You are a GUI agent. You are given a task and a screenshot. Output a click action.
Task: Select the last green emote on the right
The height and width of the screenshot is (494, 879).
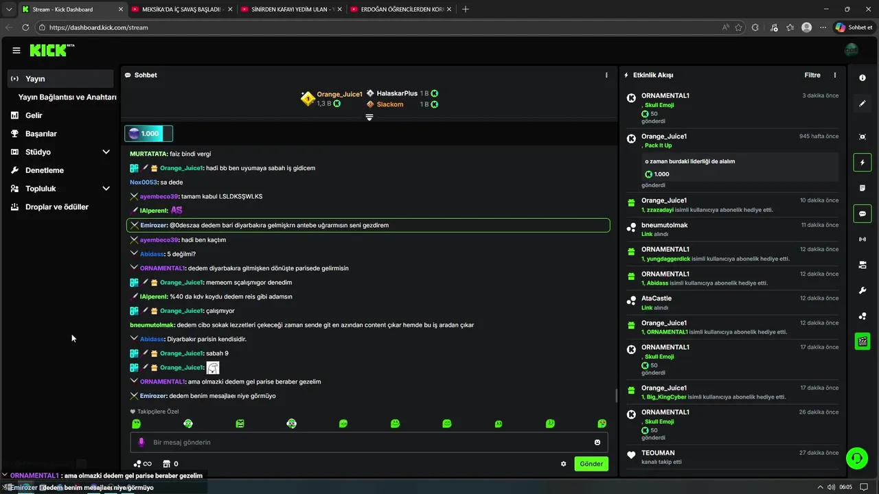(602, 424)
